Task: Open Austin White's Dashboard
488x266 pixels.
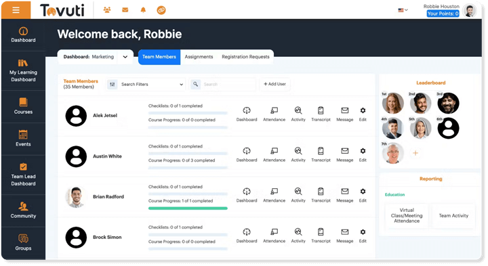Action: pos(247,155)
